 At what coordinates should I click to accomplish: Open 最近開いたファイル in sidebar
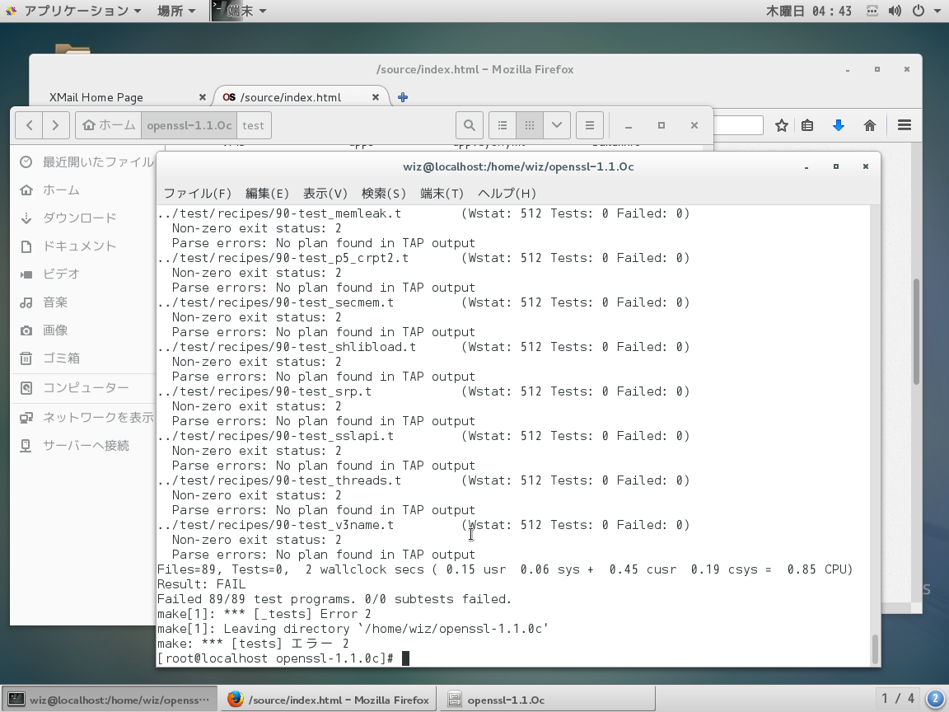[86, 162]
